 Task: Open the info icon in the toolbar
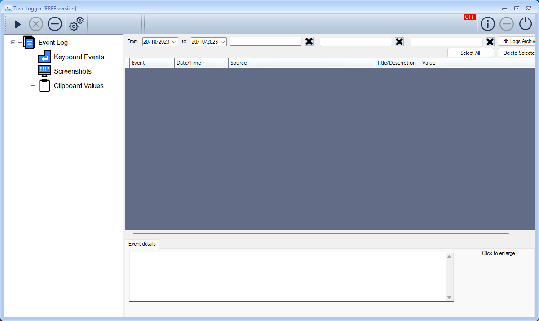488,24
